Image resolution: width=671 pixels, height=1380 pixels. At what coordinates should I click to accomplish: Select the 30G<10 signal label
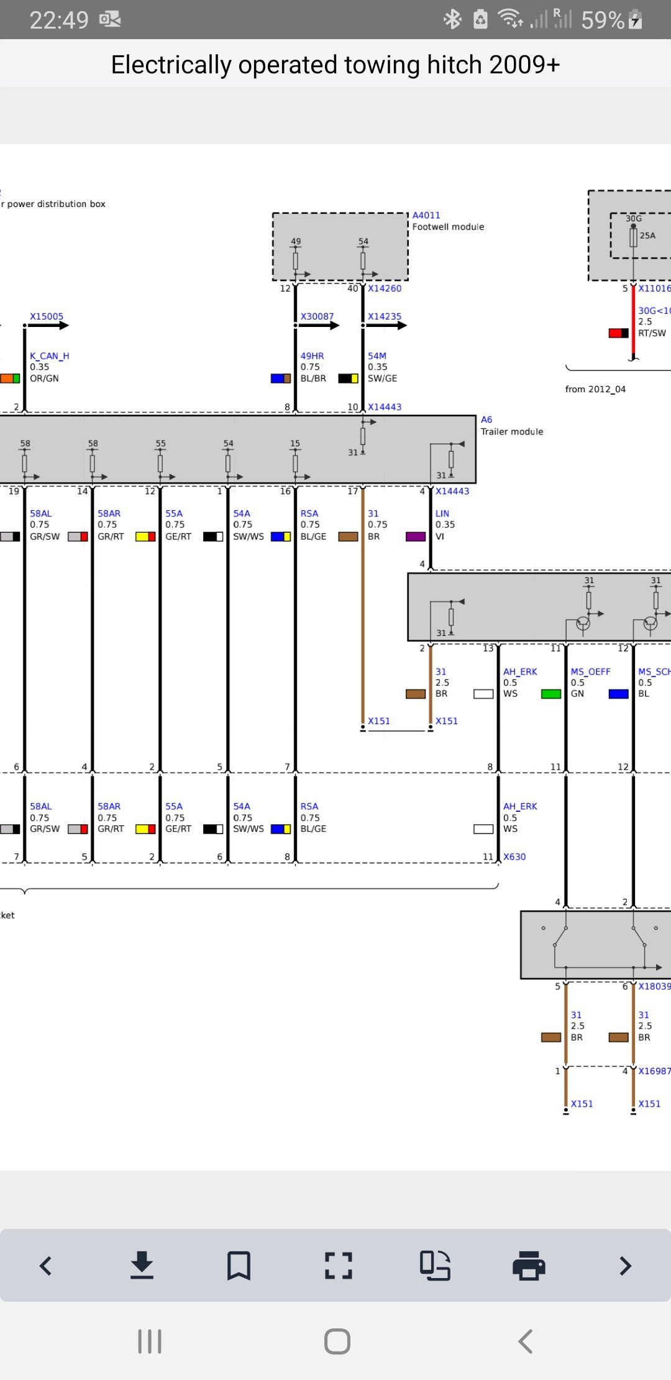coord(654,311)
